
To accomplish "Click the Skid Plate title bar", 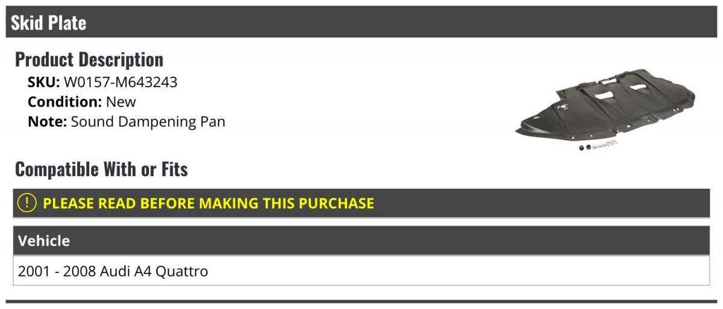I will pyautogui.click(x=361, y=22).
